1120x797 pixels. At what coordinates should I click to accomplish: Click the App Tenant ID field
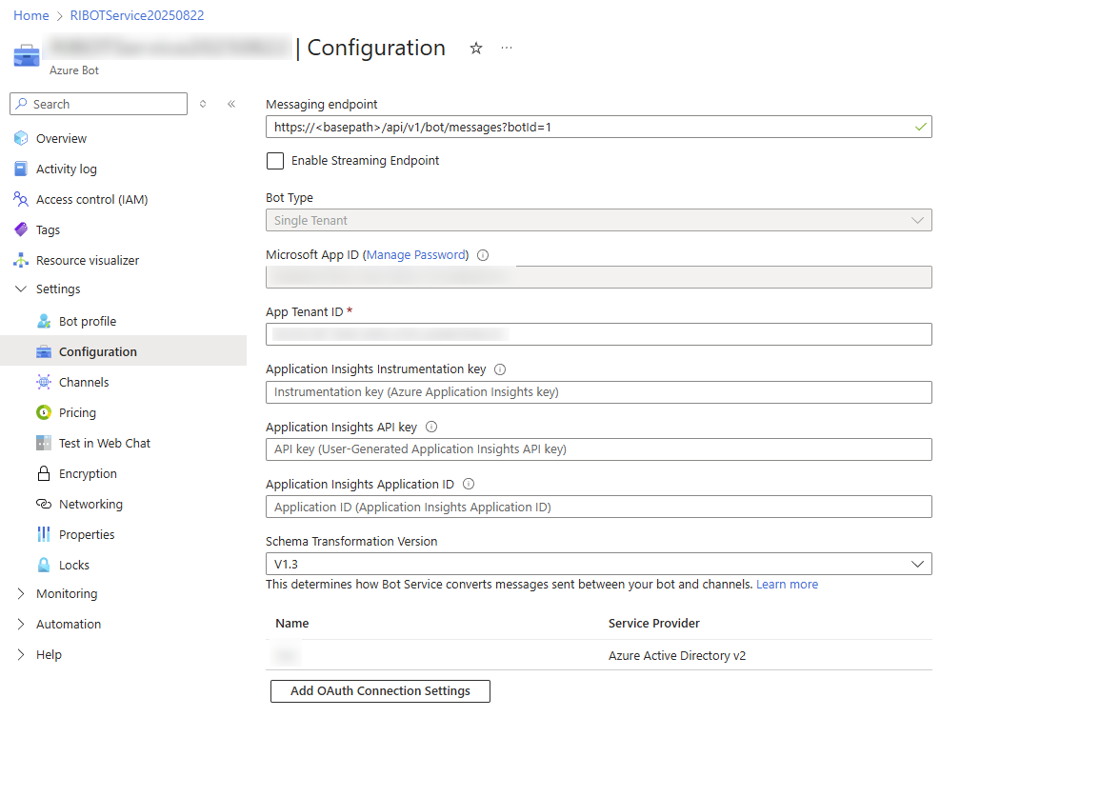click(598, 334)
